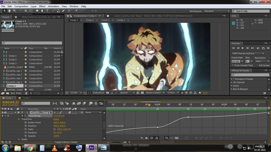
Task: Switch to Comp 3 viewer tab
Action: [x=90, y=20]
